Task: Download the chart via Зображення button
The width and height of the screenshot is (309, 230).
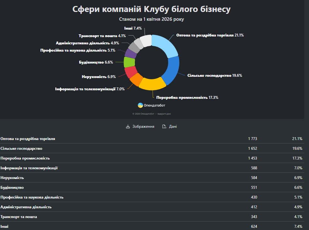Action: click(140, 126)
